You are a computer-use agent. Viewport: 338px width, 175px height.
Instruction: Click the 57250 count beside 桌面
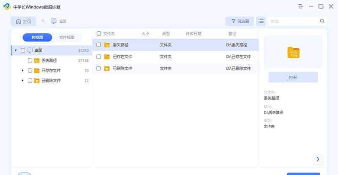click(x=83, y=50)
